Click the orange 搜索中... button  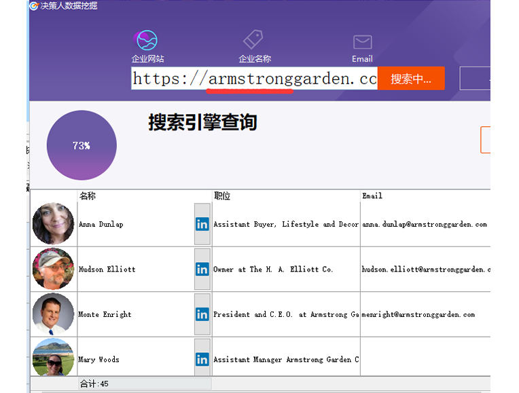click(x=411, y=79)
